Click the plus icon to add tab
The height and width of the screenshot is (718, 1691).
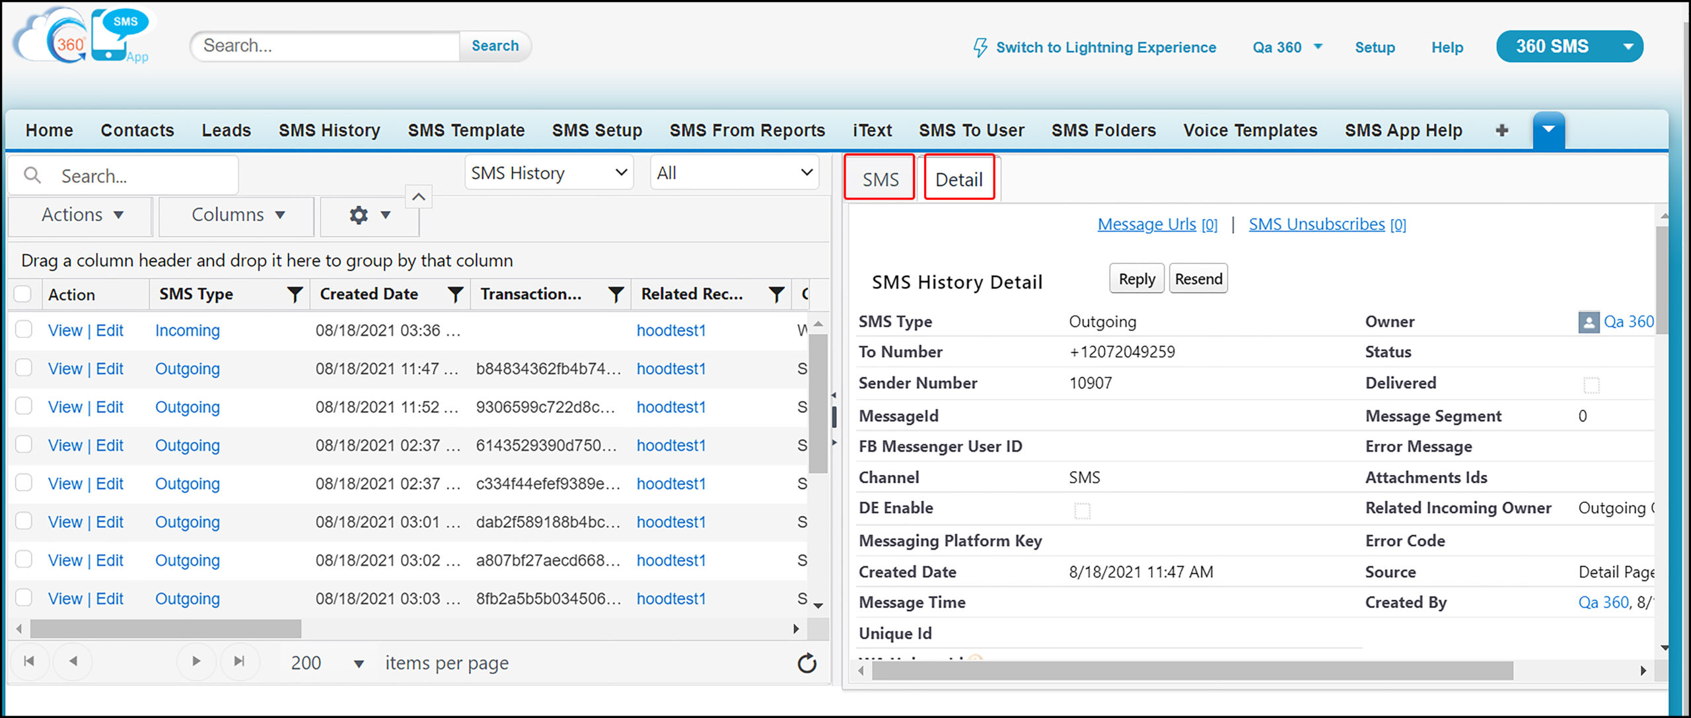[1502, 130]
